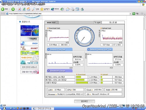Open the green informatization committee banner
The height and width of the screenshot is (110, 146).
pos(29,53)
